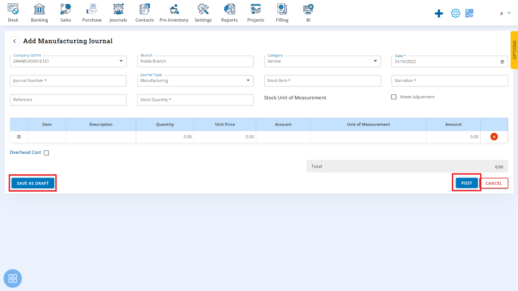Click the red remove row icon

tap(494, 137)
